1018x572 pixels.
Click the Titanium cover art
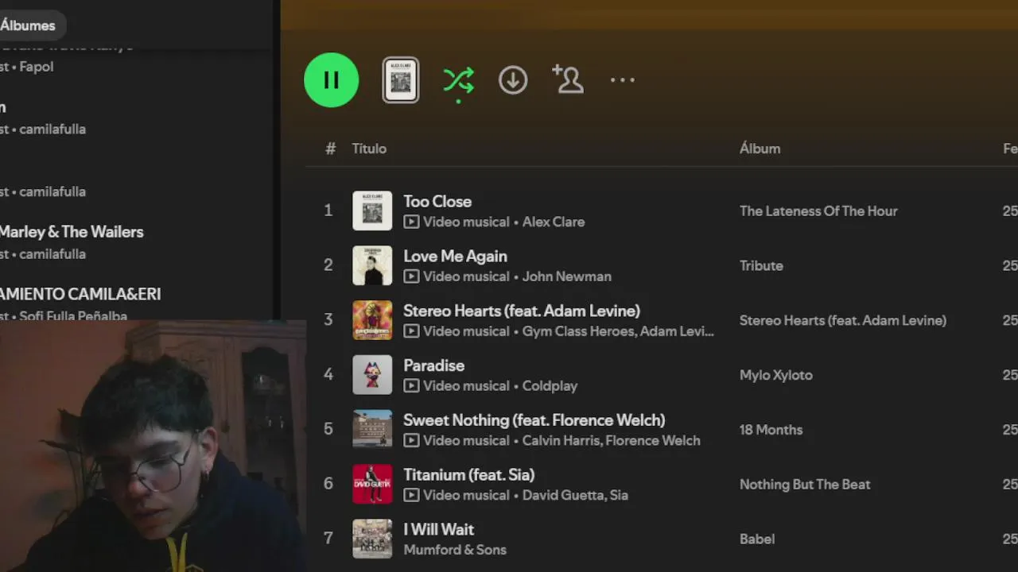(x=372, y=484)
